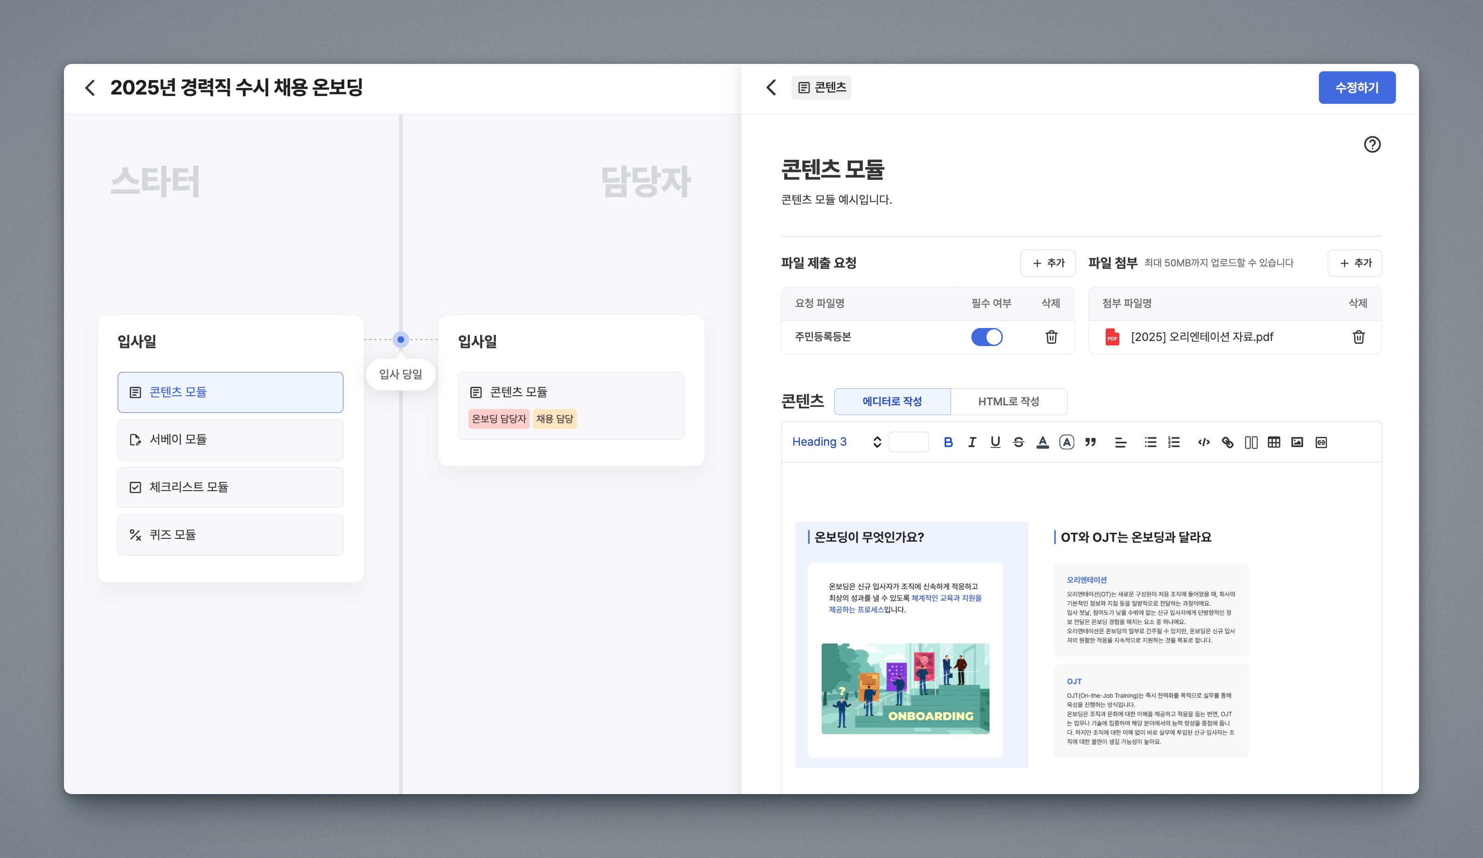
Task: Click the 수정하기 button
Action: click(x=1356, y=88)
